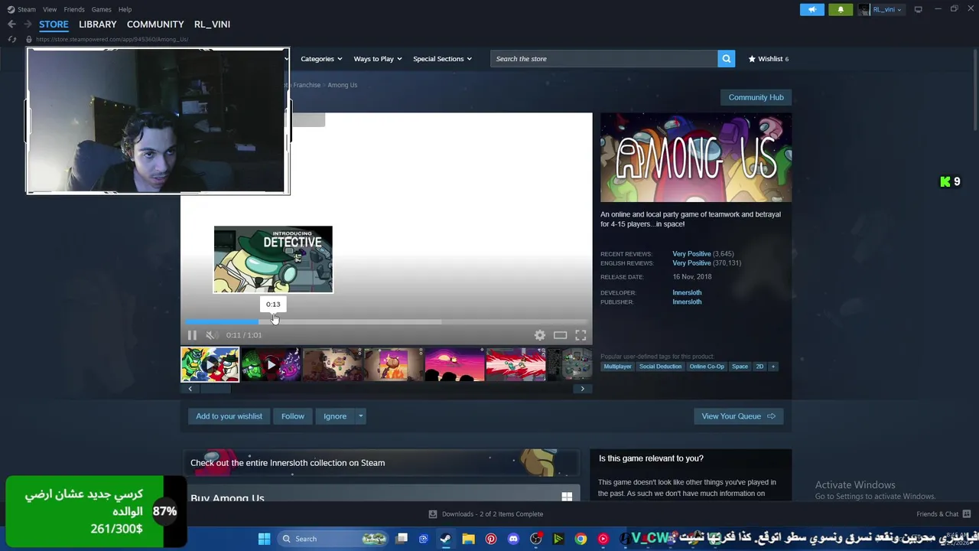Follow the Among Us game
Viewport: 979px width, 551px height.
click(293, 416)
